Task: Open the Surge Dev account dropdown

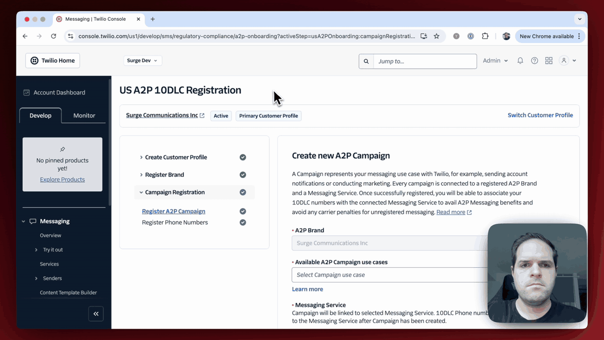Action: pyautogui.click(x=142, y=60)
